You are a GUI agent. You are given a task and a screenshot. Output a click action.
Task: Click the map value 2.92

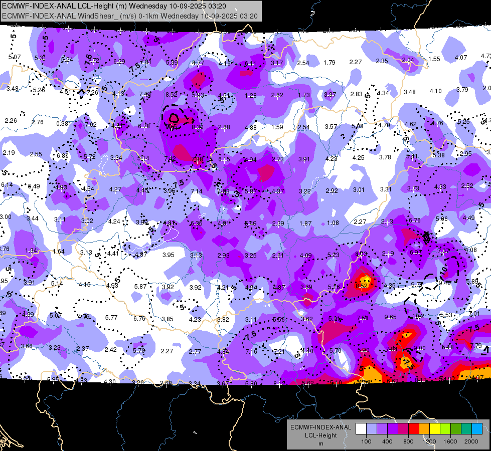coord(332,190)
